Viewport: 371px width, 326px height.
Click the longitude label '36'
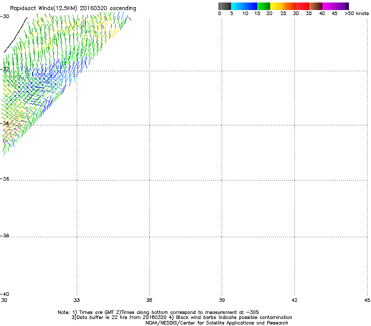(149, 300)
